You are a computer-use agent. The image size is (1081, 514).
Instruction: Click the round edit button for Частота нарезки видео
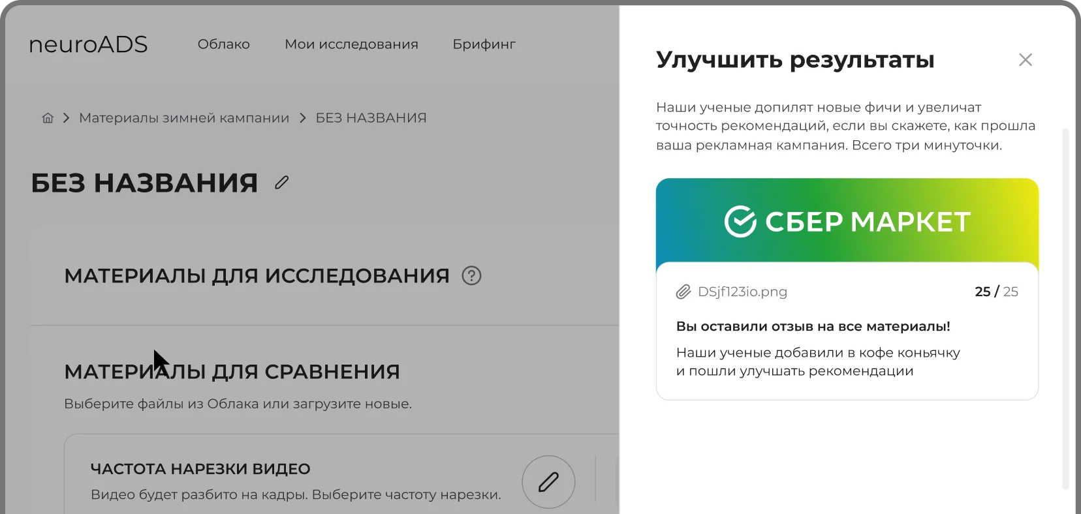point(548,482)
